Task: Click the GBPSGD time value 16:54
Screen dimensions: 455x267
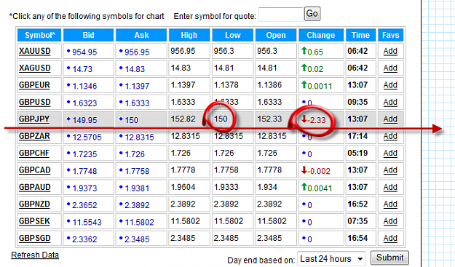Action: pos(357,239)
